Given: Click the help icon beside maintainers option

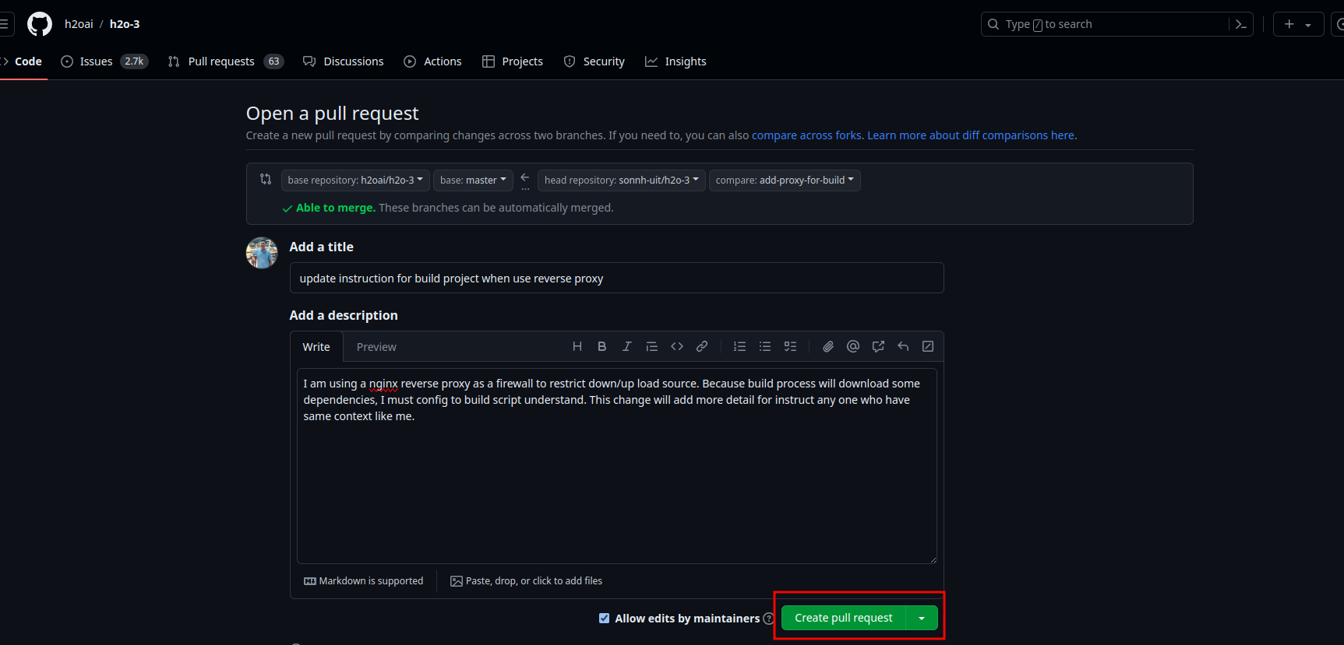Looking at the screenshot, I should pos(769,619).
